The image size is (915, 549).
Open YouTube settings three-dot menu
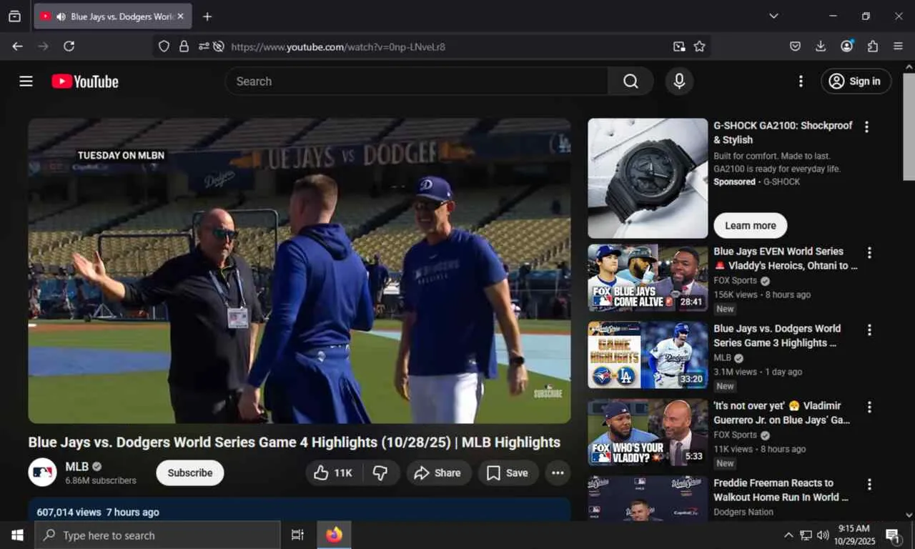tap(801, 81)
